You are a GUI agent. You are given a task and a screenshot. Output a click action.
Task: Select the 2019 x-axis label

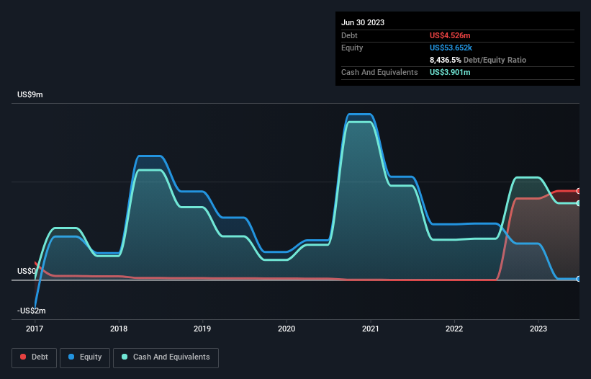(x=202, y=329)
